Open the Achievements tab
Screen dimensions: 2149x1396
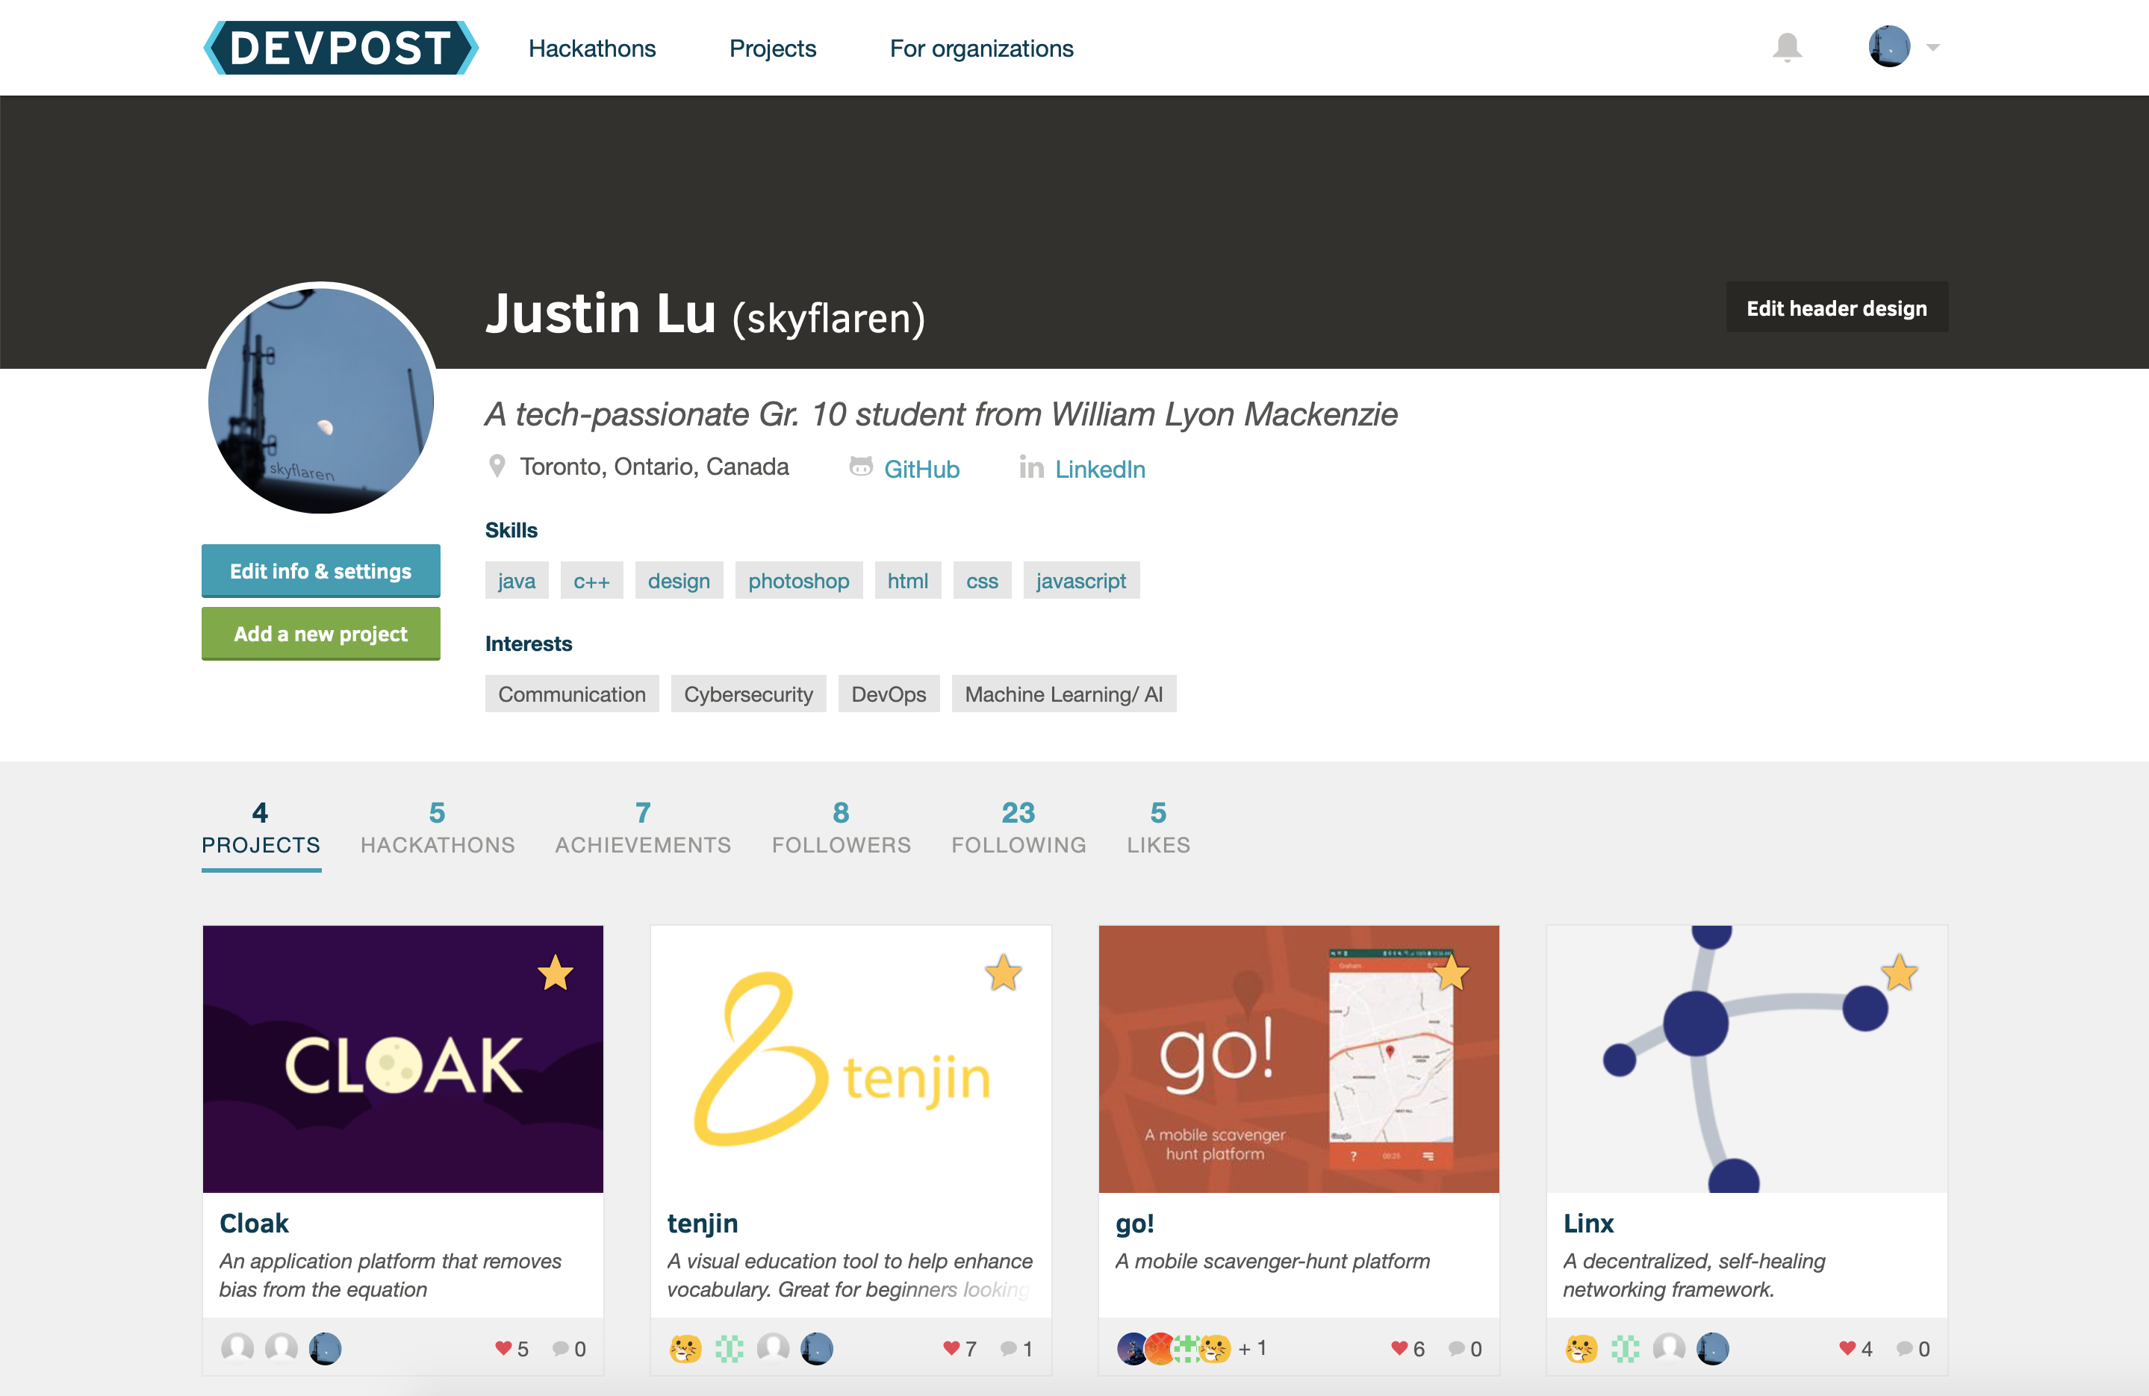[642, 828]
